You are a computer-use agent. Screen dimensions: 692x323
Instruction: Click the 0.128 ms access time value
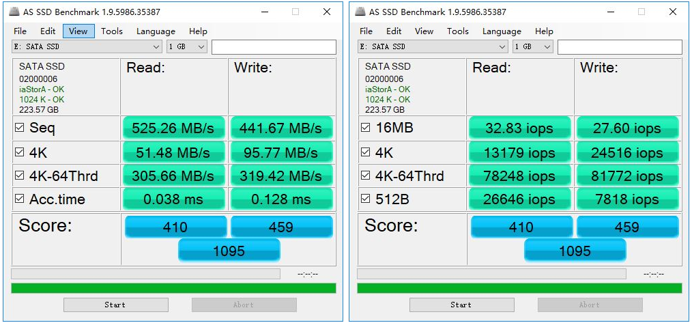click(x=281, y=199)
